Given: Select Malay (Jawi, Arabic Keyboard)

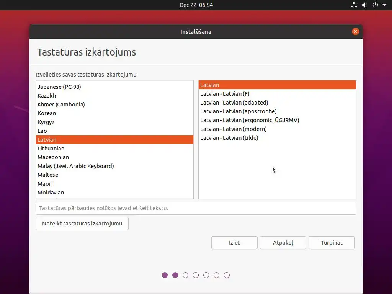Looking at the screenshot, I should [x=114, y=166].
